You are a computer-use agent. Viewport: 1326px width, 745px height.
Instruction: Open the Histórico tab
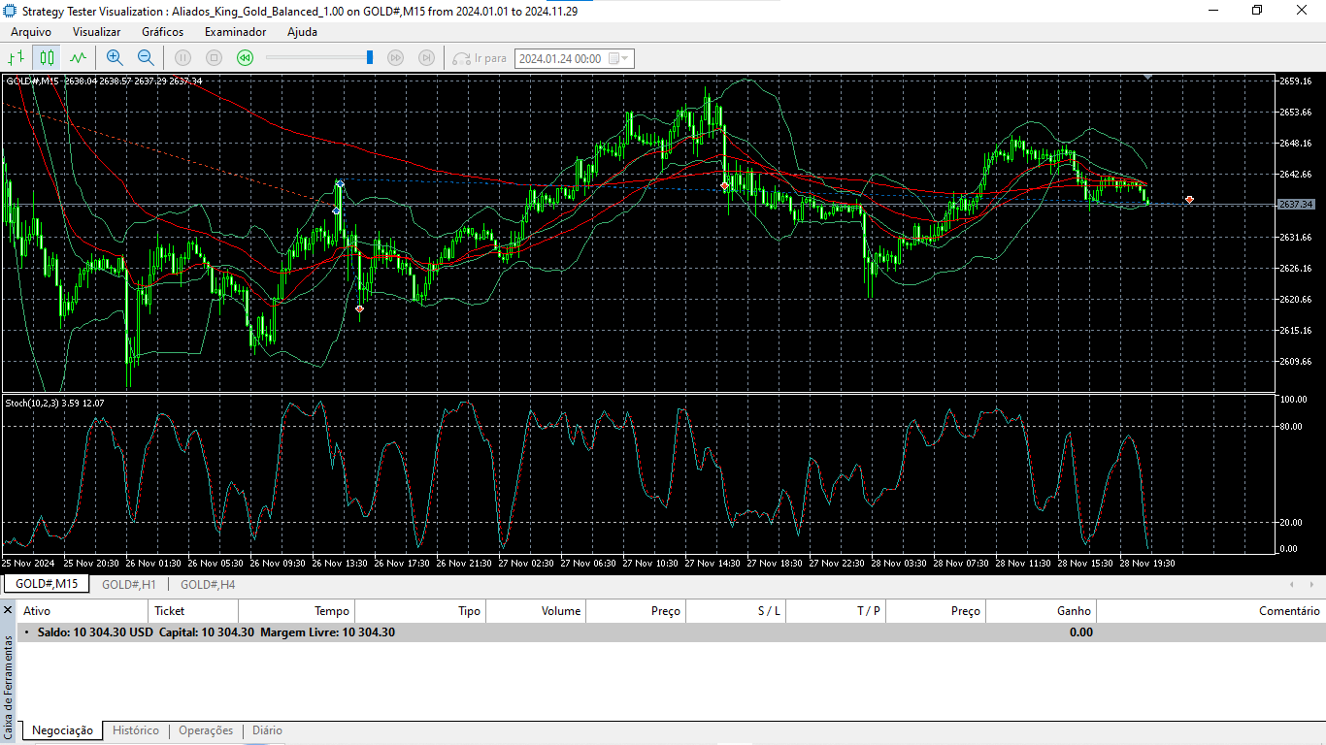[136, 730]
